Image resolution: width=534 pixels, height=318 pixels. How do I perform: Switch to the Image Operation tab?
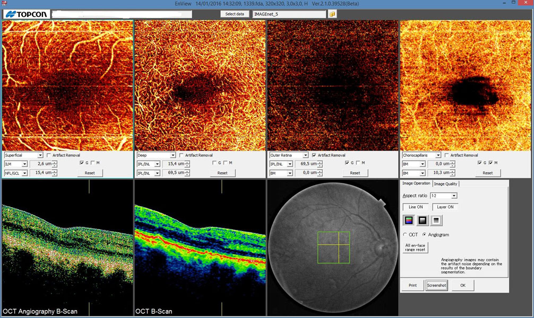click(x=416, y=183)
